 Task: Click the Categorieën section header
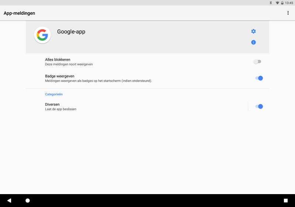54,94
